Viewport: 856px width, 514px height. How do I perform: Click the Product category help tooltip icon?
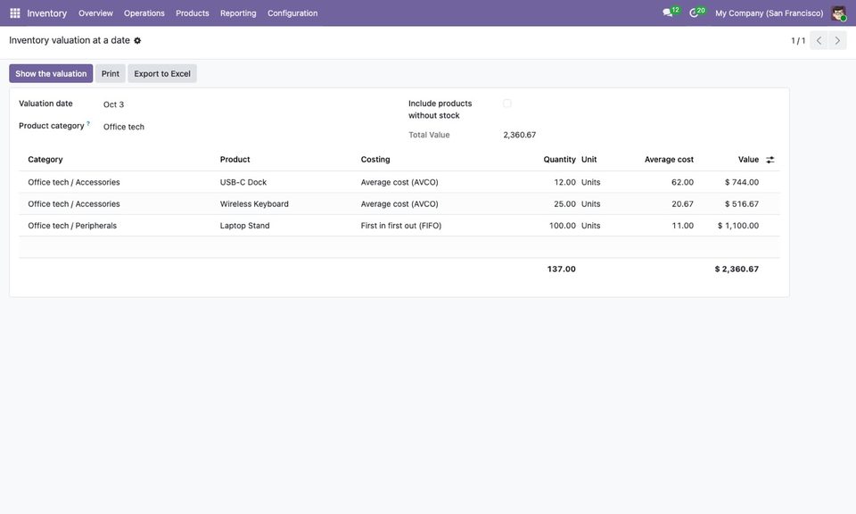(x=88, y=123)
